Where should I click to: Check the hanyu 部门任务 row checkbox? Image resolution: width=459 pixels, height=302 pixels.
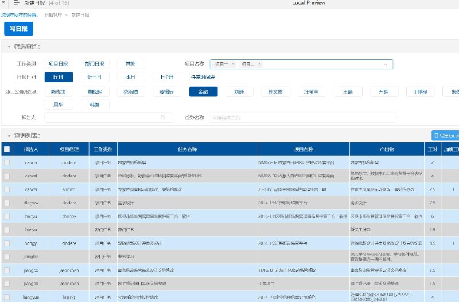coord(7,230)
